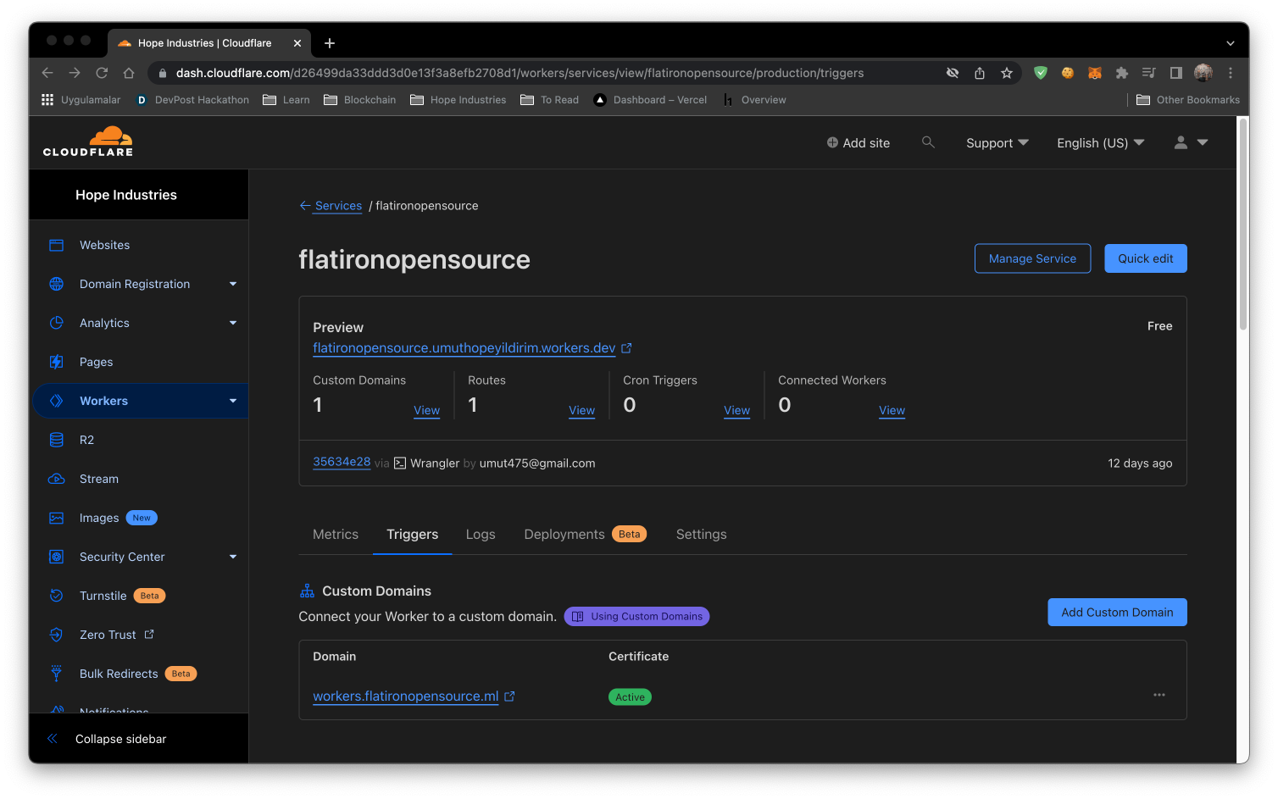Click the Using Custom Domains badge
This screenshot has height=799, width=1278.
636,616
